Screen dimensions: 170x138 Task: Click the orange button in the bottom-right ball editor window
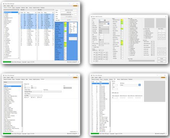coord(163,77)
